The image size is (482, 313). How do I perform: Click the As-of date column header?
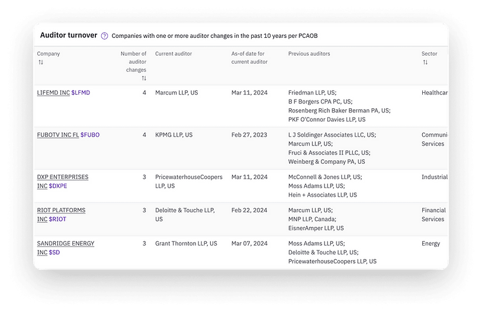[249, 57]
